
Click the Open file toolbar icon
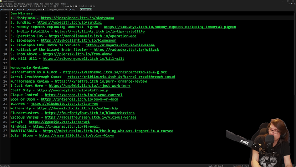tap(4, 6)
